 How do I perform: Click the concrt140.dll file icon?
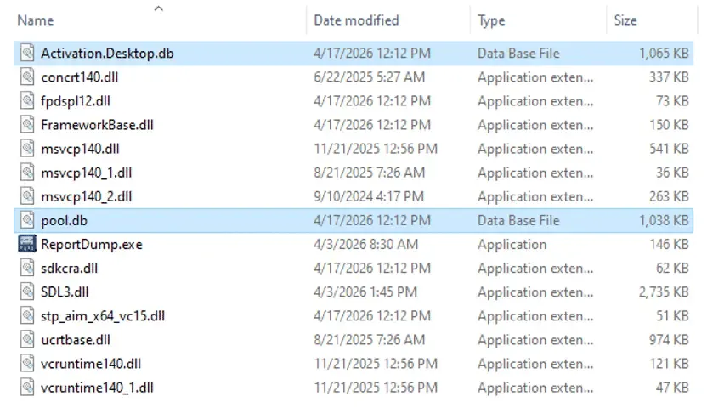[x=27, y=76]
